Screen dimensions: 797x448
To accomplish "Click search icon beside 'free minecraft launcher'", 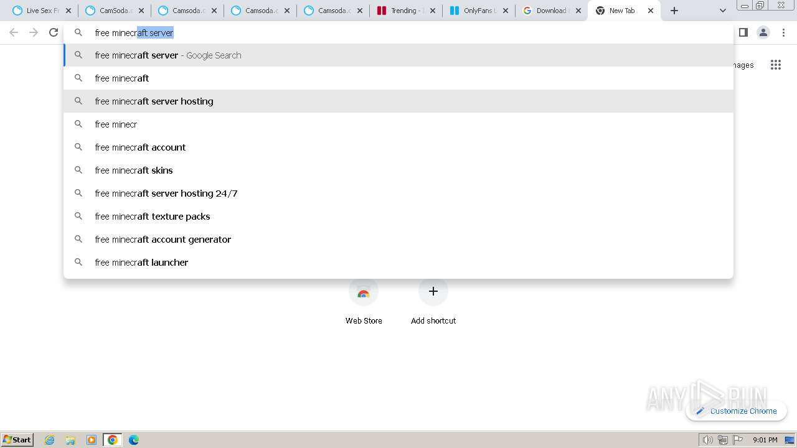I will [x=78, y=262].
